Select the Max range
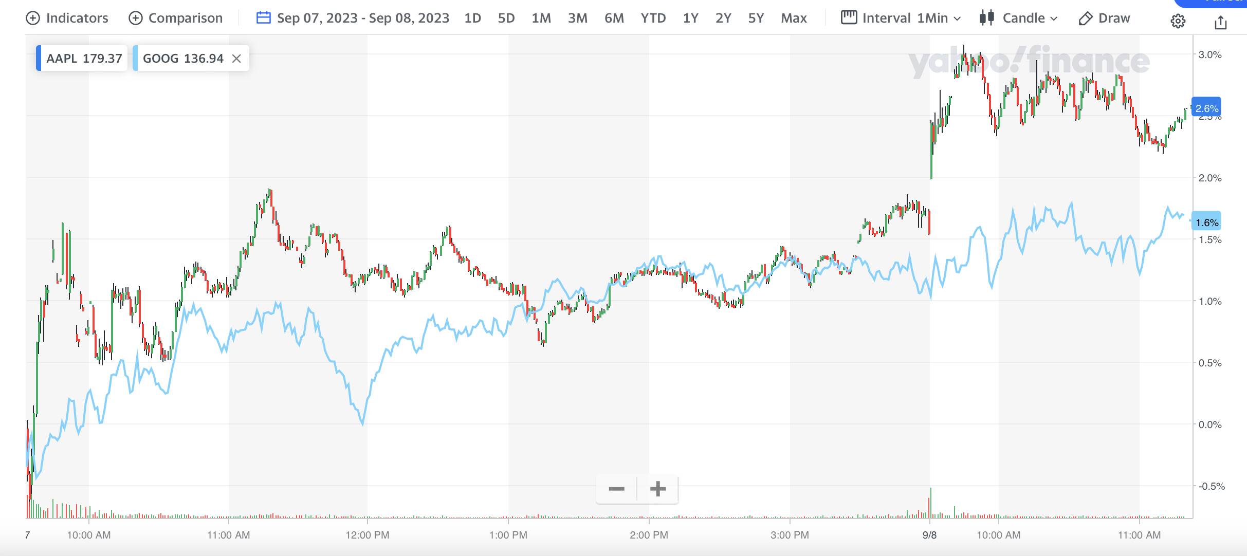 [x=794, y=18]
